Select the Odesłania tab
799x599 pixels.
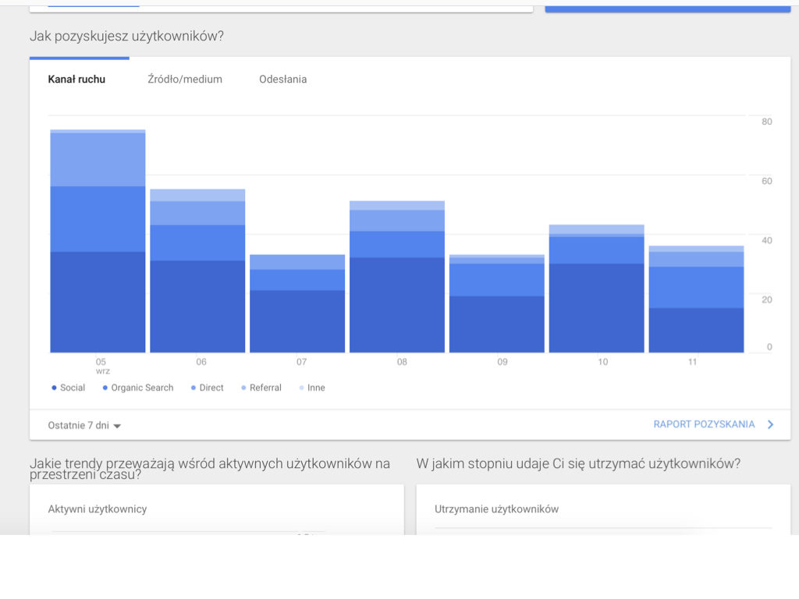coord(282,79)
